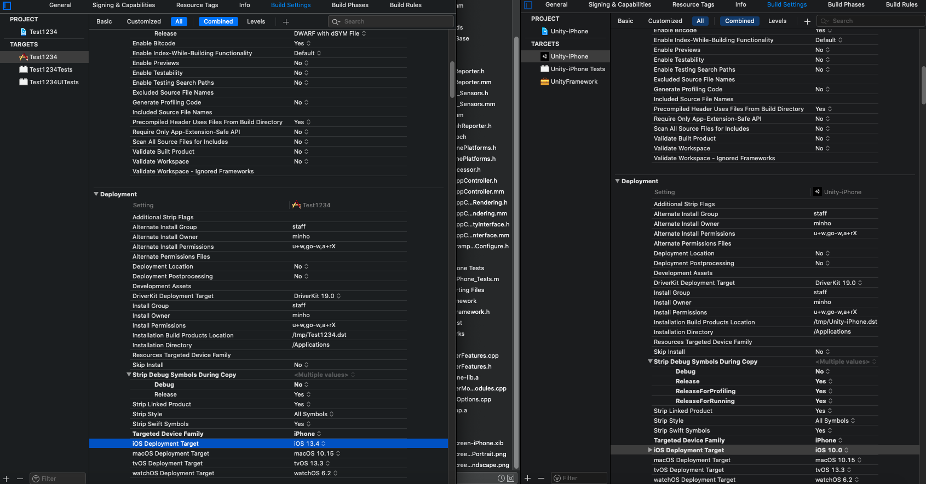Change ReleaseForProfiling strip value

point(824,391)
